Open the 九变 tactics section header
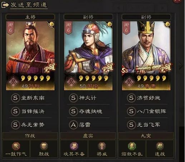This screenshot has height=162, width=185. (146, 136)
